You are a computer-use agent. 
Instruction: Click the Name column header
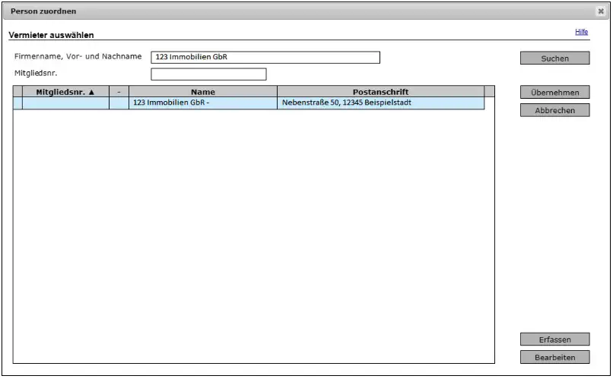[202, 92]
